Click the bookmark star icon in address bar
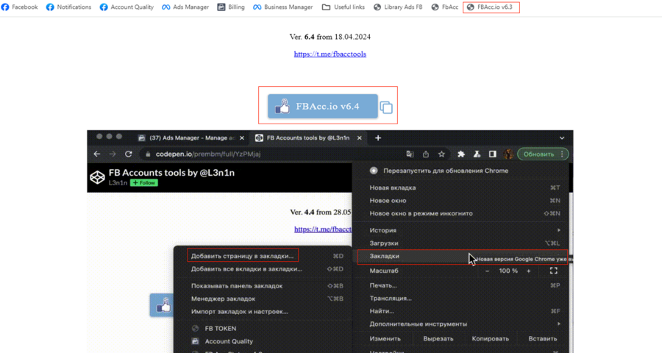 coord(441,154)
